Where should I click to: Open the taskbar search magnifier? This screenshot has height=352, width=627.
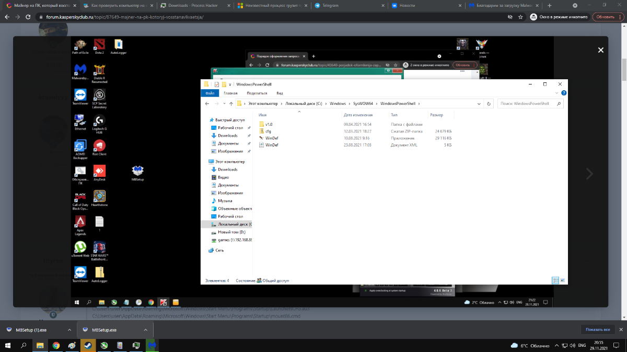coord(24,345)
